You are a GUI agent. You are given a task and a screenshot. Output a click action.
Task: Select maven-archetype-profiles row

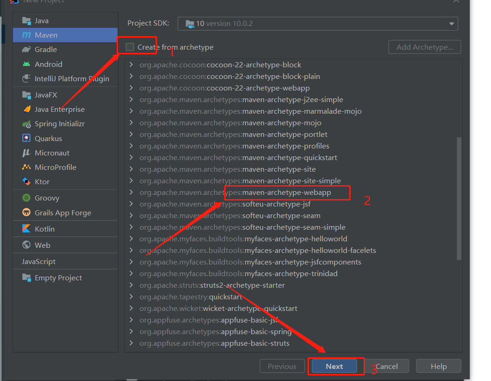(293, 146)
